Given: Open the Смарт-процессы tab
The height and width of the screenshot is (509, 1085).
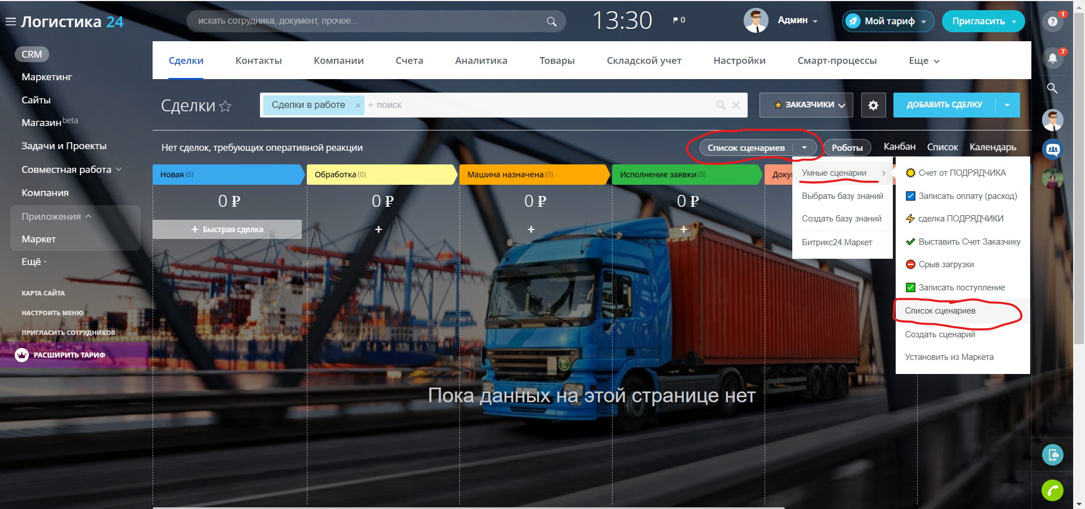Looking at the screenshot, I should coord(837,61).
